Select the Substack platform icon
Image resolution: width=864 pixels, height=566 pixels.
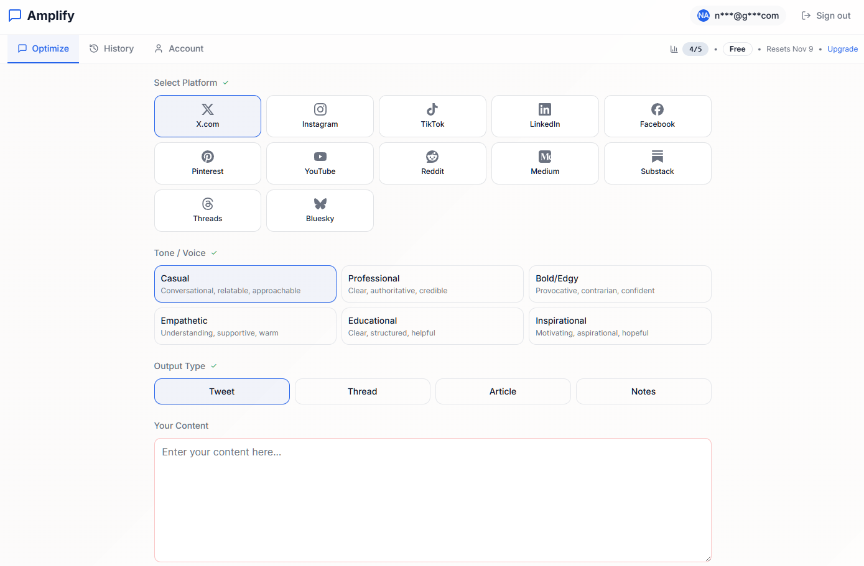coord(657,156)
